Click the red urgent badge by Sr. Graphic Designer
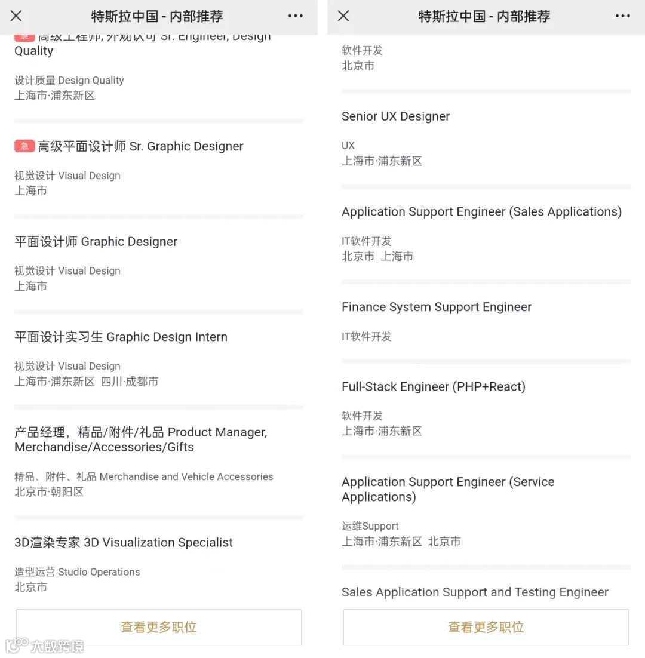 coord(24,146)
